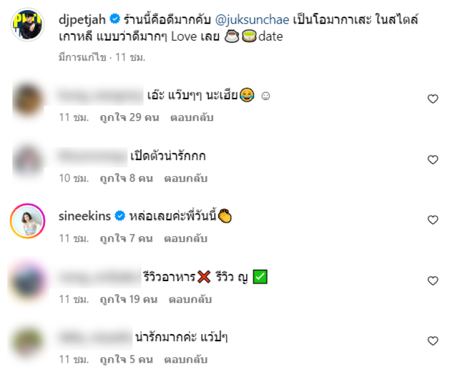Like the "น่ารักมากค่ะ แว้ปๆ" comment
The image size is (450, 379).
[x=433, y=341]
